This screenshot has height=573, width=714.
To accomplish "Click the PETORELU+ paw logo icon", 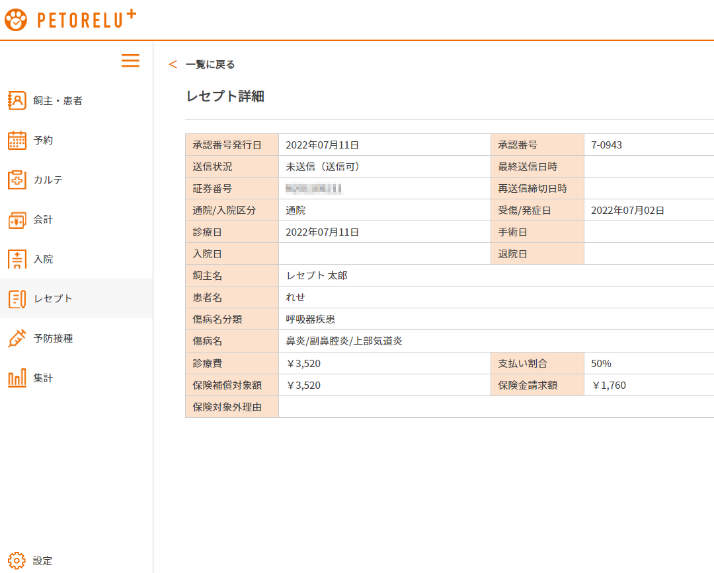I will pos(16,20).
